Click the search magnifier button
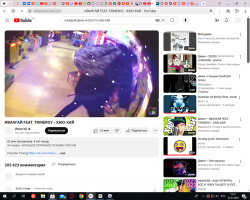250x200 pixels. 172,20
